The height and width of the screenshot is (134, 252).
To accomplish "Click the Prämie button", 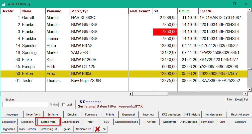I will 110,114.
